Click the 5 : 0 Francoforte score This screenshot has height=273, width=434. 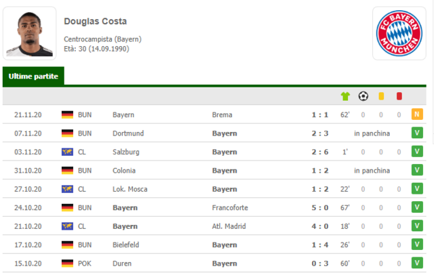(320, 208)
